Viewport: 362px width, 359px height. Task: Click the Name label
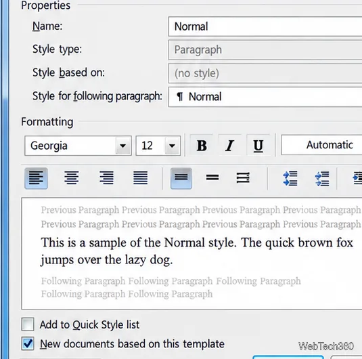47,26
